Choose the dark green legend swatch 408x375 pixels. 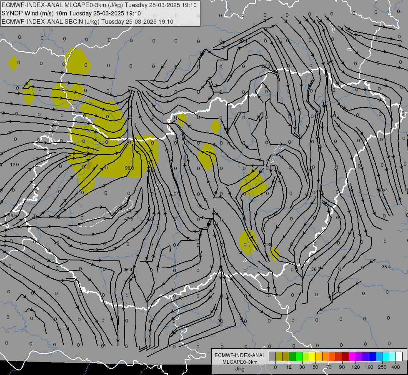pyautogui.click(x=293, y=357)
